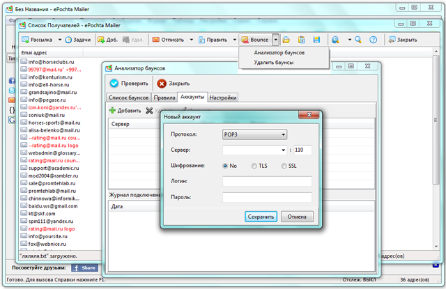Switch to the Аккаунты tab
446x289 pixels.
[192, 97]
